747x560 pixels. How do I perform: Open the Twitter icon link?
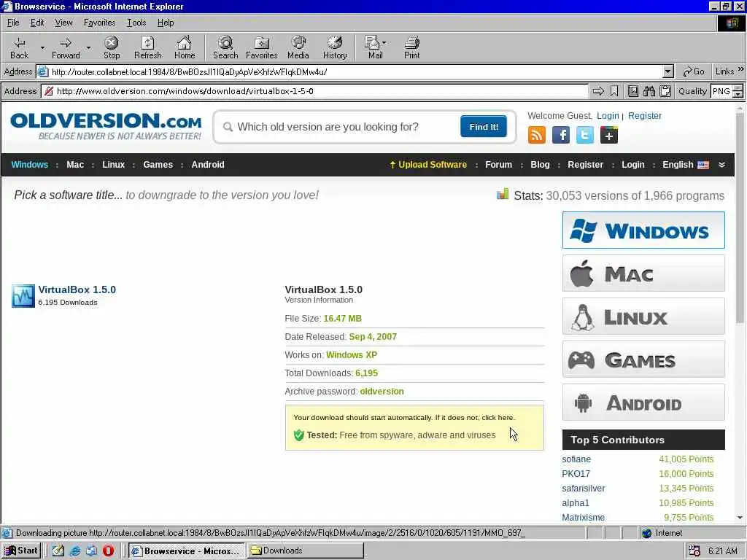click(x=585, y=135)
